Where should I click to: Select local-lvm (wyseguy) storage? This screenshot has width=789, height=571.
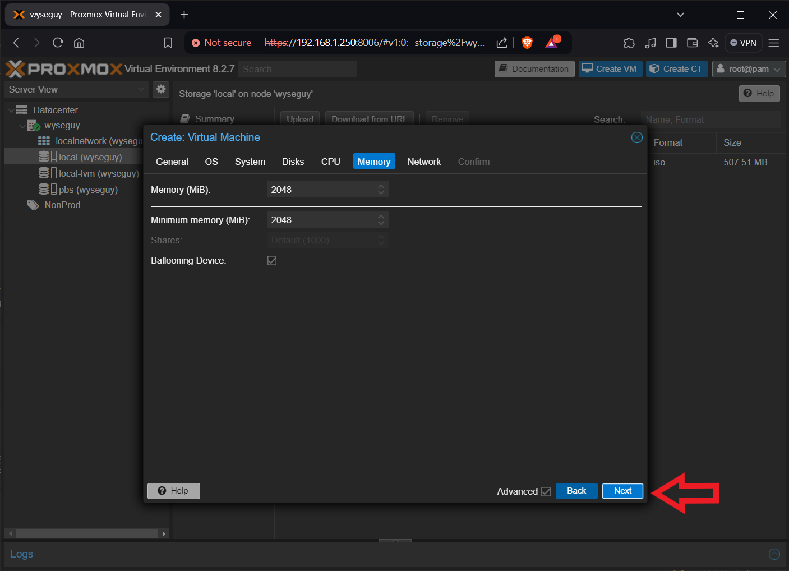(x=99, y=174)
